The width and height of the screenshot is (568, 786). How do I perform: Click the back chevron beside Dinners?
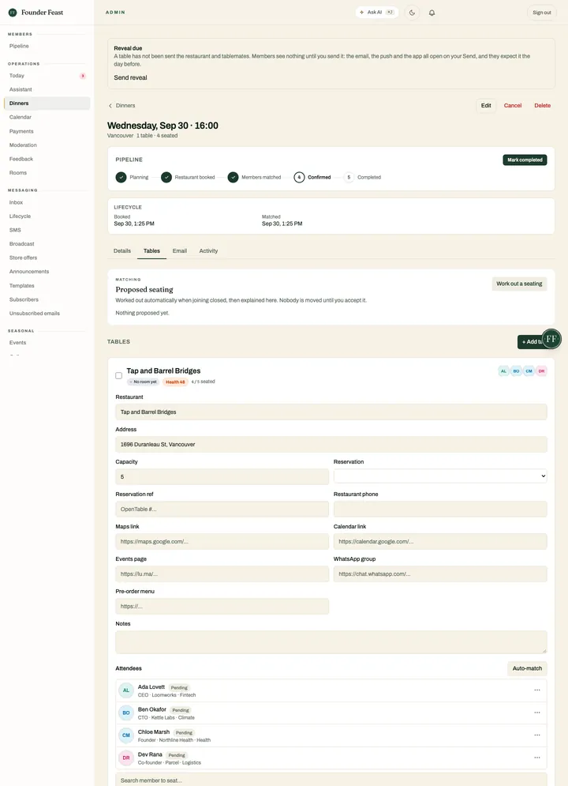point(110,106)
